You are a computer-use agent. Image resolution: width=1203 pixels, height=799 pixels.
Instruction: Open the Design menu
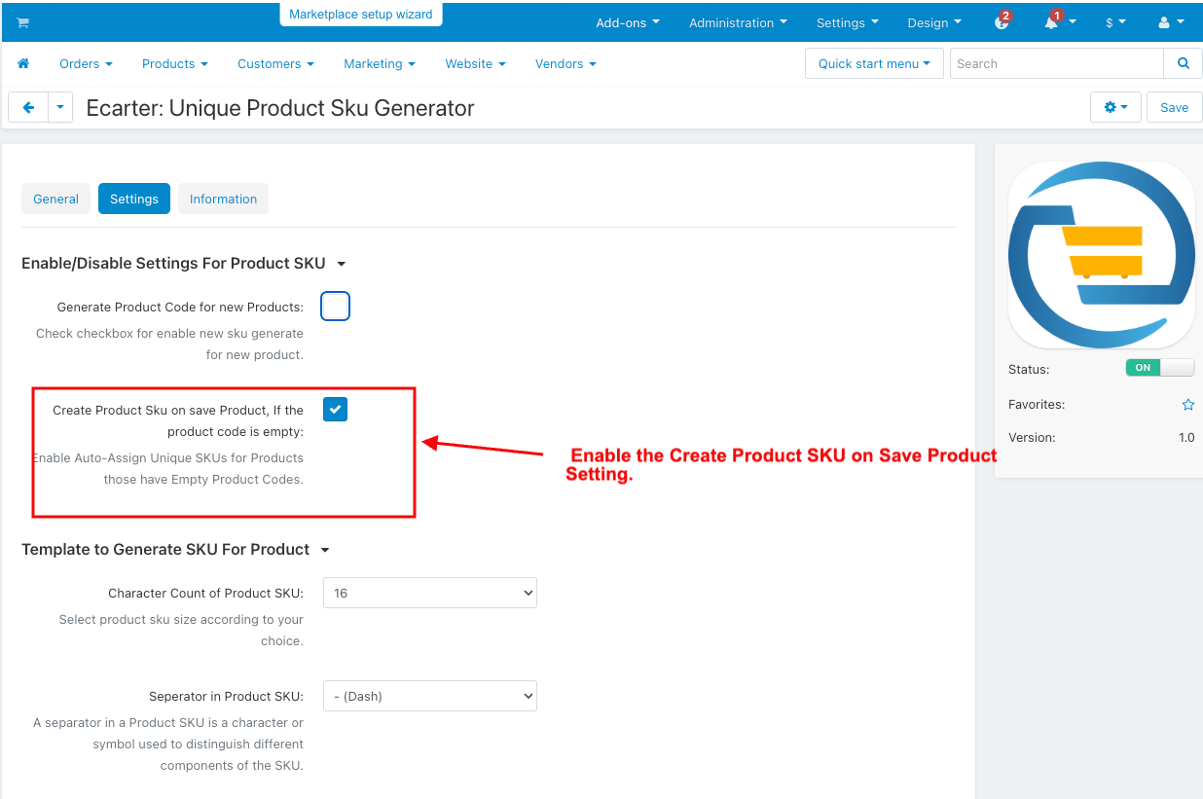[934, 22]
